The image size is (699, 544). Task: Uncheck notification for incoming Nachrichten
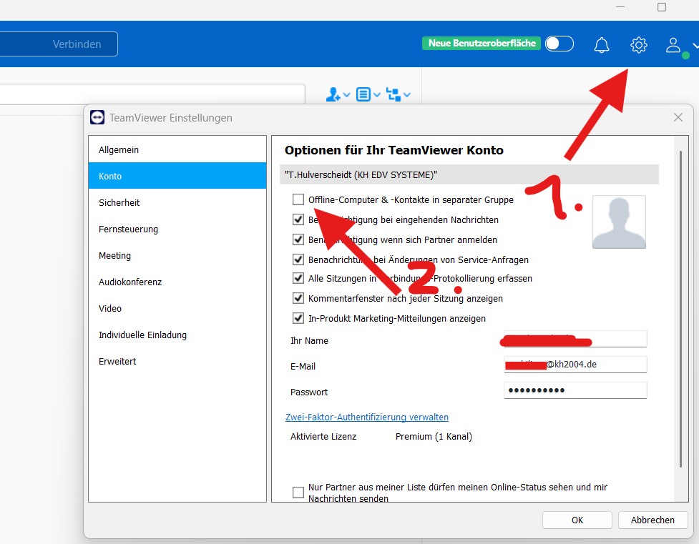point(298,219)
